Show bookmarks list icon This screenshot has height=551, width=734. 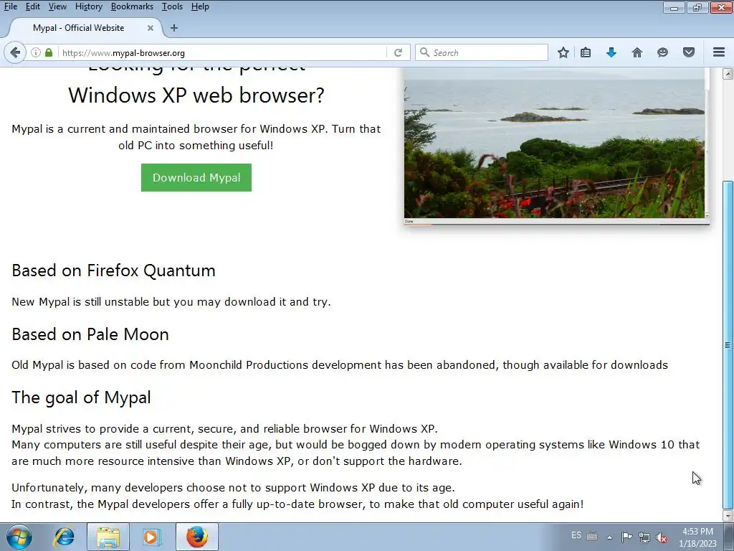(x=586, y=52)
